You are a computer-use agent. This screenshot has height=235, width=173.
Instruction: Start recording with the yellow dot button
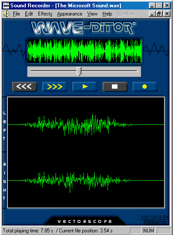coord(145,87)
